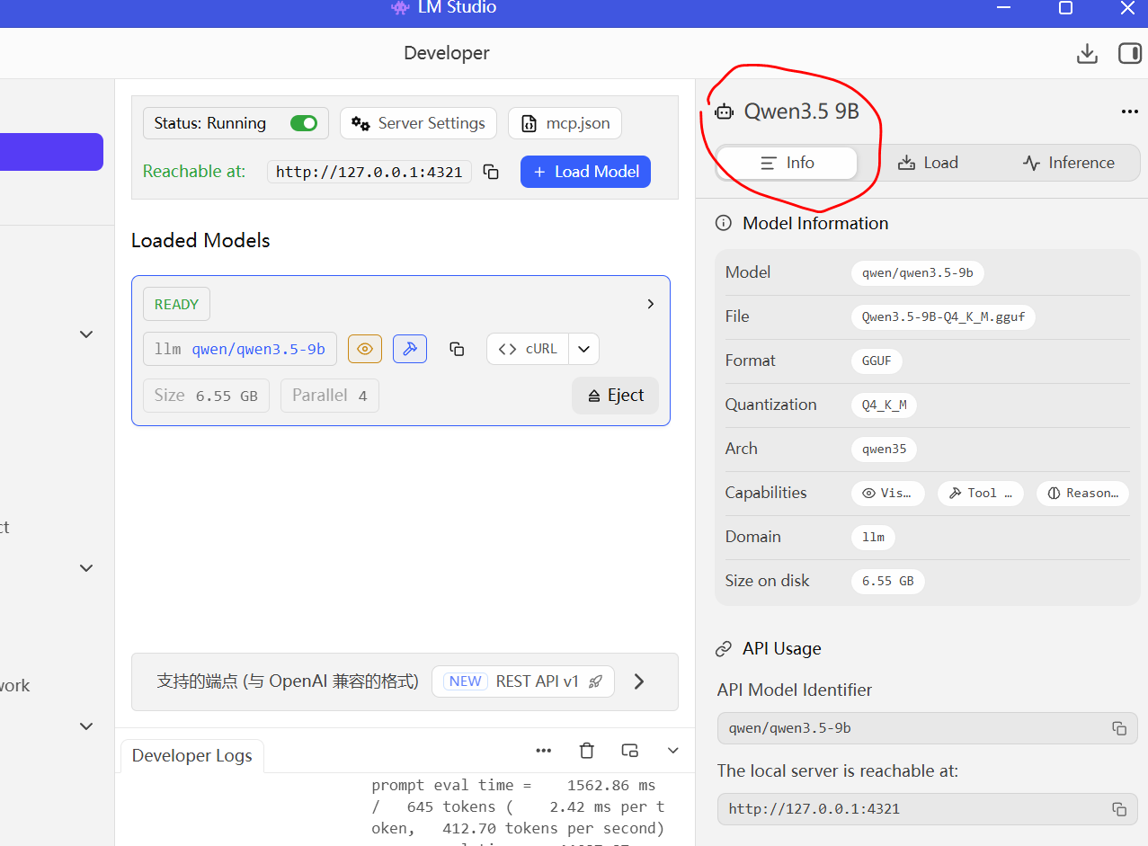Click the Size 6.55 GB label
The image size is (1148, 846).
click(206, 396)
